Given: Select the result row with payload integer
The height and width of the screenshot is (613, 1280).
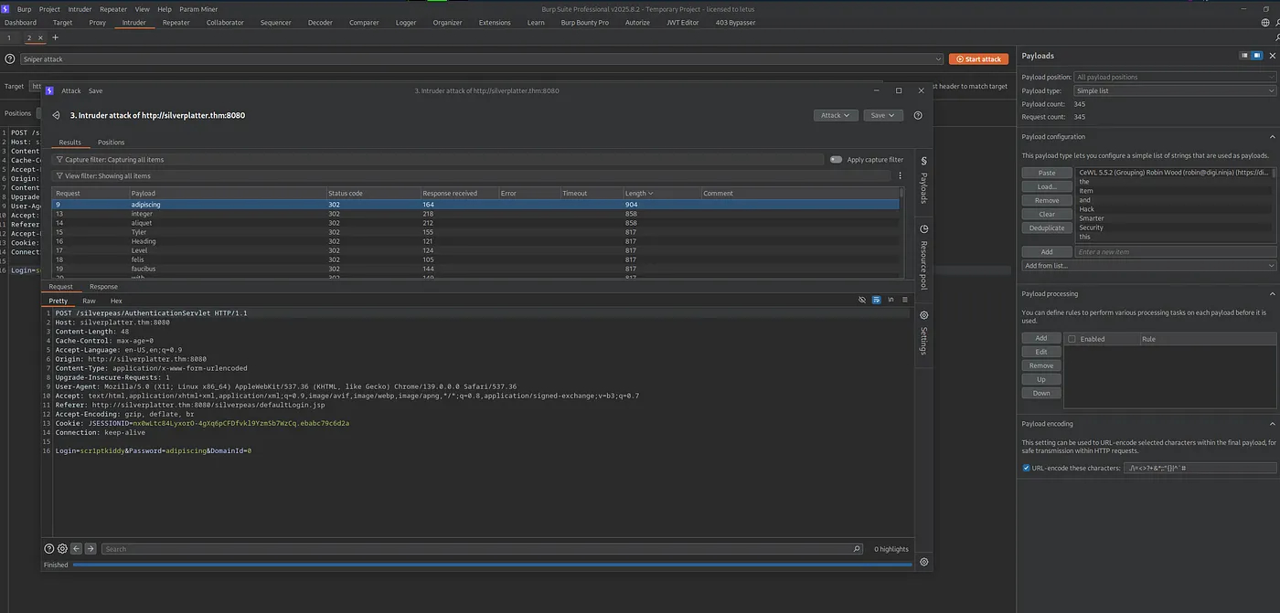Looking at the screenshot, I should [475, 213].
